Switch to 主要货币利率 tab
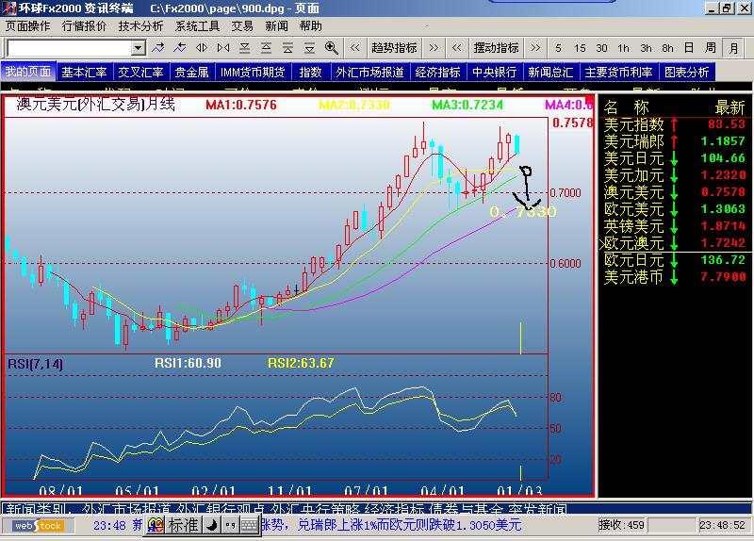 point(619,73)
